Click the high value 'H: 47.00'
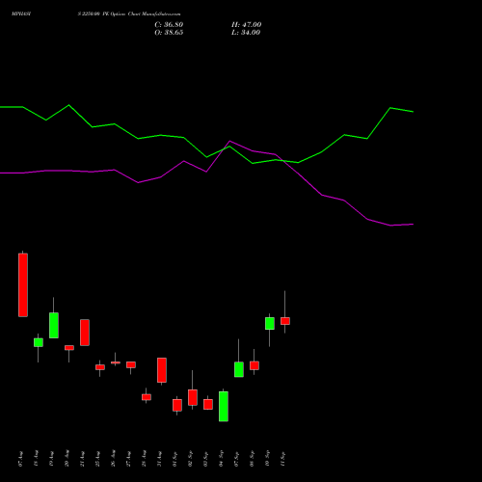The image size is (482, 482). point(246,25)
